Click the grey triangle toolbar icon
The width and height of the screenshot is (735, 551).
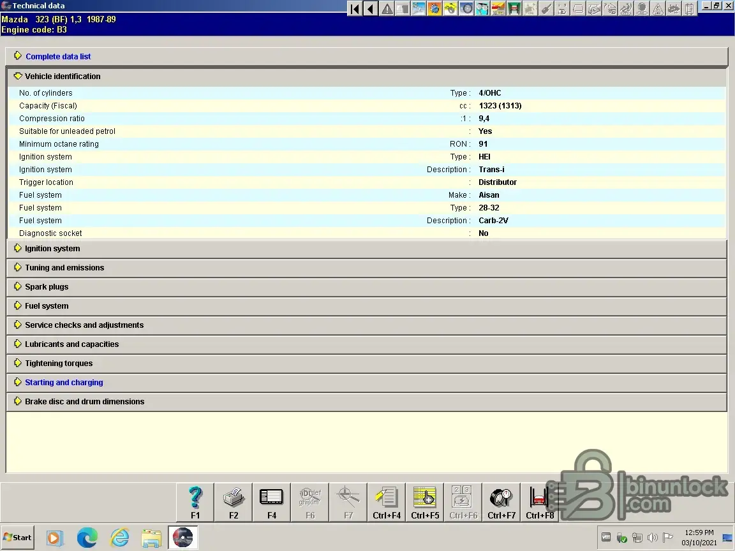(x=658, y=8)
